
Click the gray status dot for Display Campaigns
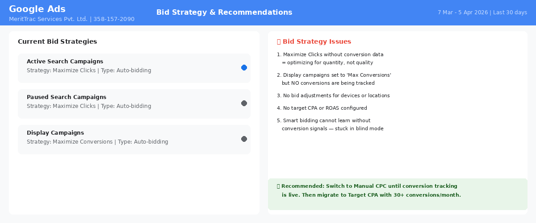(x=244, y=139)
